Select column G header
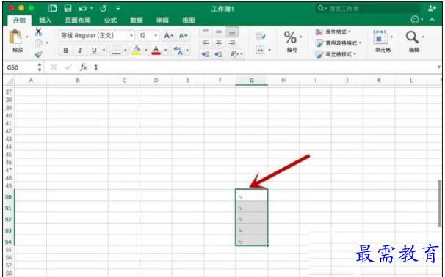This screenshot has height=277, width=445. [x=251, y=81]
